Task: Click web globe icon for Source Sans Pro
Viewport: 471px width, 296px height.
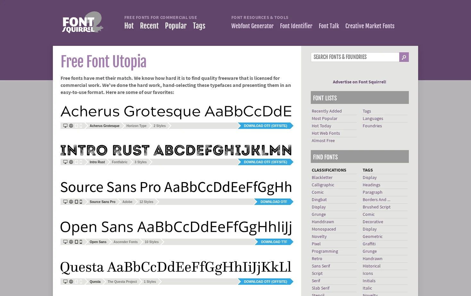Action: pos(71,202)
